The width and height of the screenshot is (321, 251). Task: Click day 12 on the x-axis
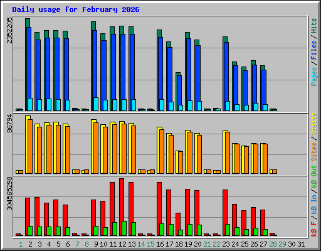point(122,244)
